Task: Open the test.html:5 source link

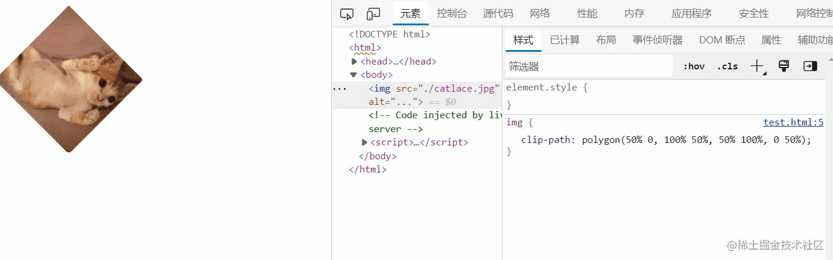Action: tap(793, 122)
